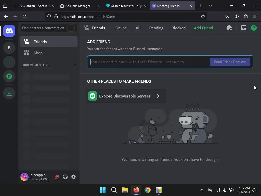Click the New Group DM icon
The image size is (261, 196).
(x=229, y=28)
